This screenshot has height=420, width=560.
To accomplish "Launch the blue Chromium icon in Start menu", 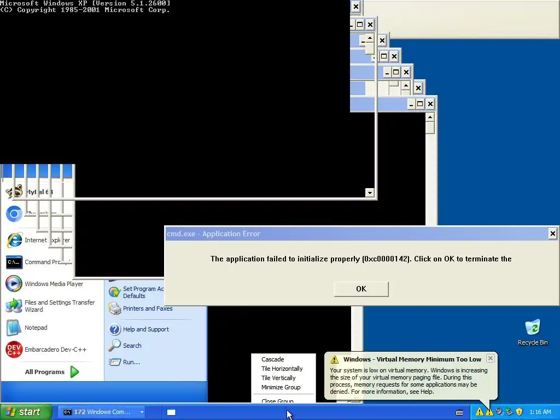I will (x=14, y=214).
